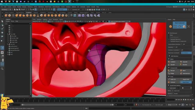Select the first sculpt brush on shelf
The image size is (195, 110).
click(x=6, y=16)
